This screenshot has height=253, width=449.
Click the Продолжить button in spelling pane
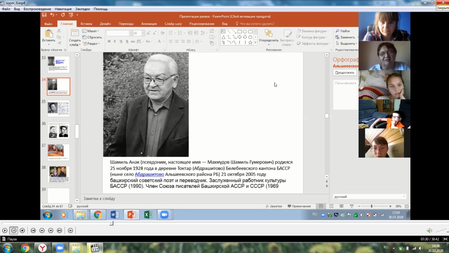point(344,73)
